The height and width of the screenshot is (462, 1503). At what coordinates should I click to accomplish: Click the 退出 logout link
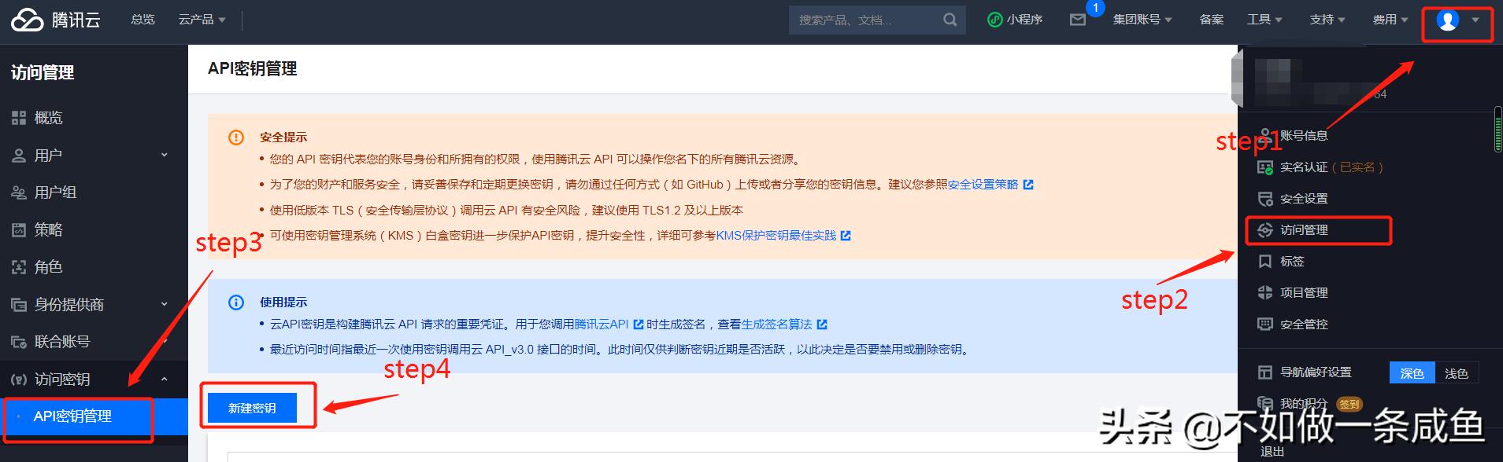(1272, 452)
